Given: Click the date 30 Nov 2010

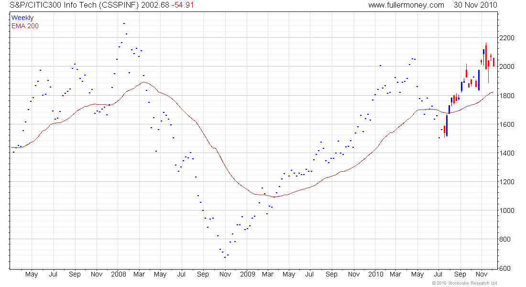Looking at the screenshot, I should (475, 5).
